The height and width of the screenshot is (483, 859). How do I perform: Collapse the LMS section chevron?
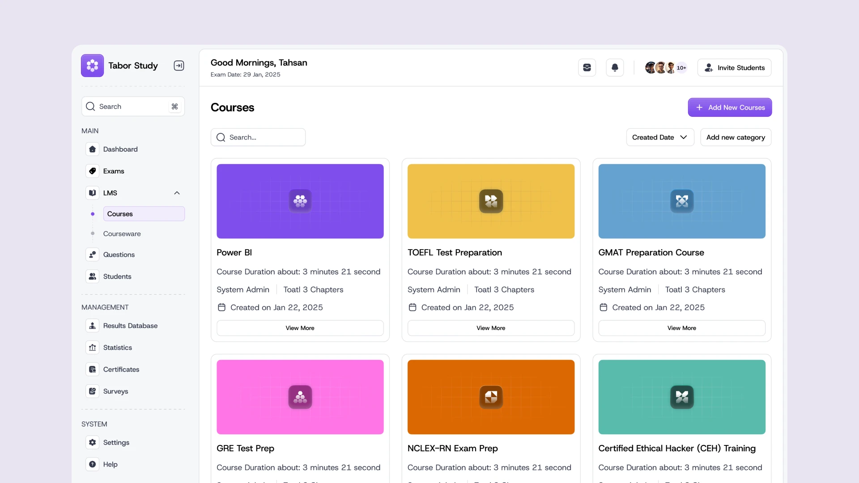[x=177, y=193]
